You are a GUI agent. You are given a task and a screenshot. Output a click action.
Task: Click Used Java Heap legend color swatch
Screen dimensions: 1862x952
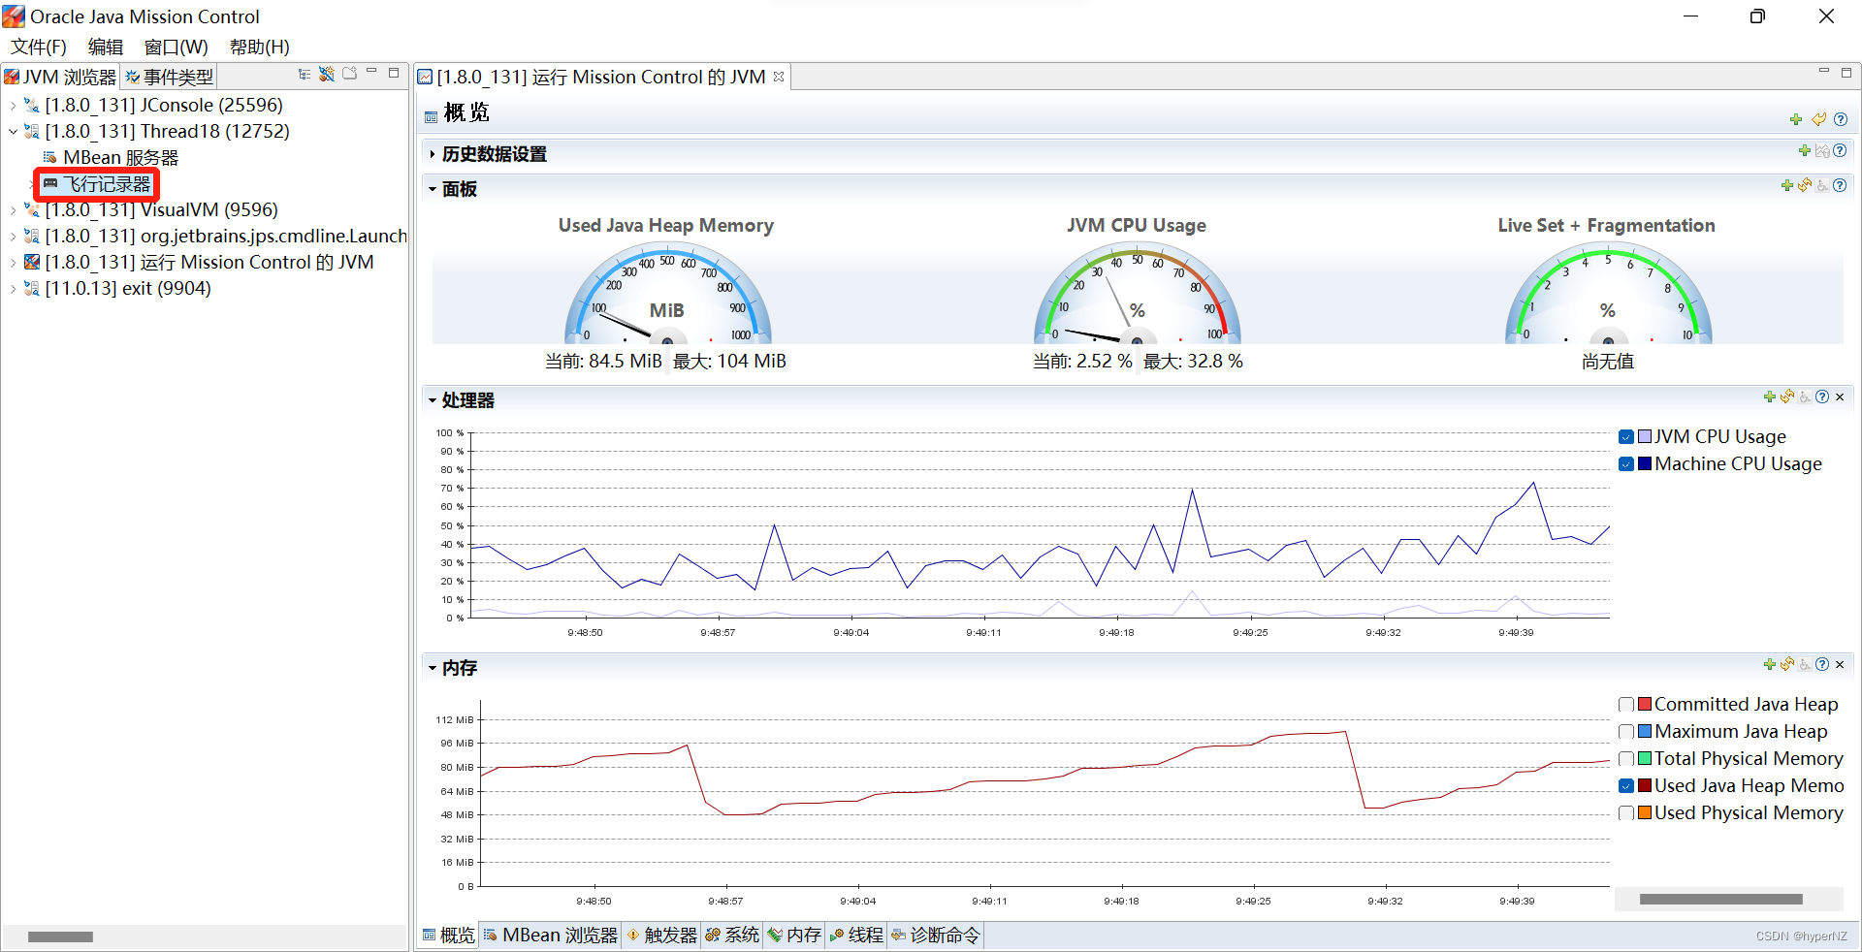(1644, 786)
